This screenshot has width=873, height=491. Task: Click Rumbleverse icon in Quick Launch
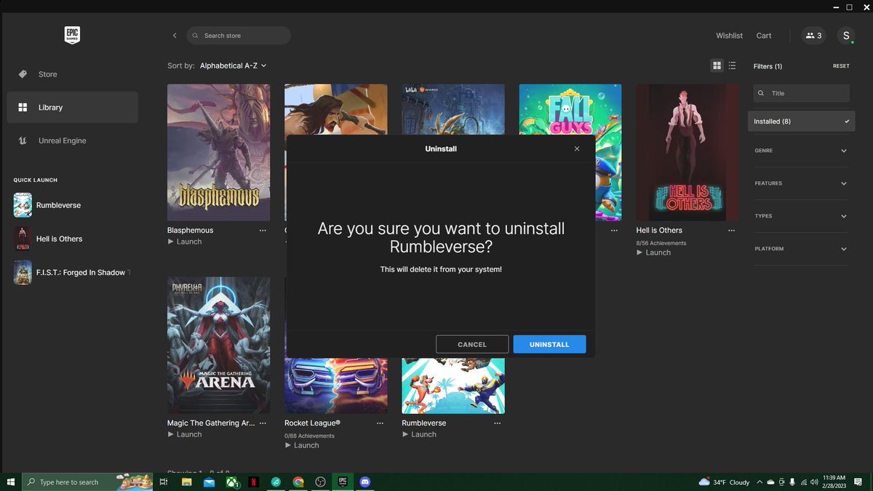23,205
